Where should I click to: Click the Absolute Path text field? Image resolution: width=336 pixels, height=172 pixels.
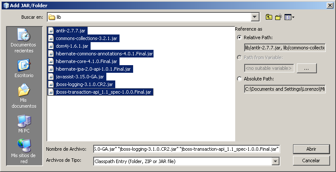pos(285,89)
